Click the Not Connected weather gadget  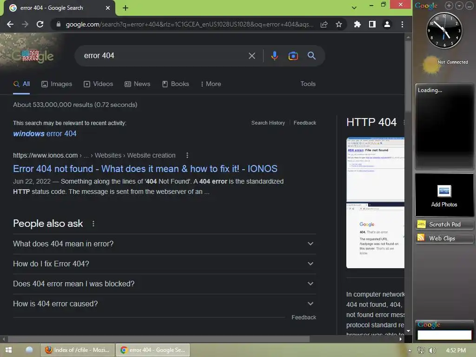(x=444, y=64)
